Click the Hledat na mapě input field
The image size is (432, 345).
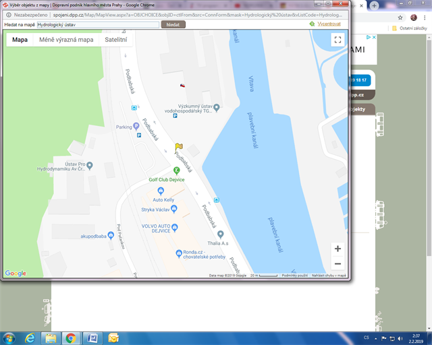[98, 25]
